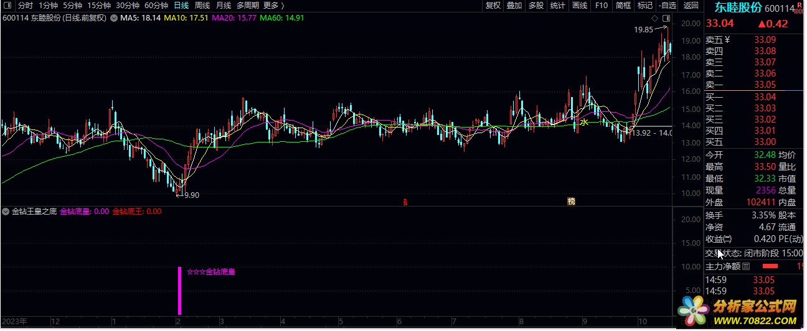Expand the MA indicator settings dropdown

[113, 18]
